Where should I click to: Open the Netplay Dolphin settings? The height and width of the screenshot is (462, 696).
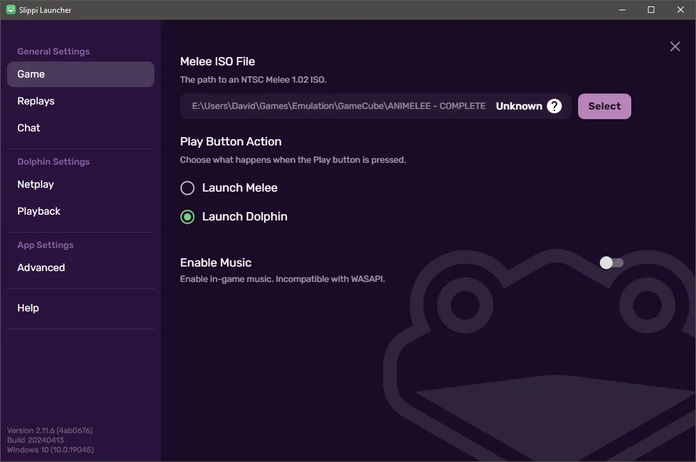click(36, 184)
